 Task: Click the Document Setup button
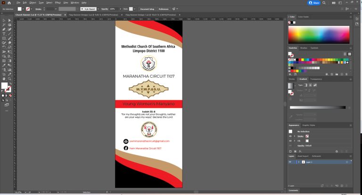147,8
